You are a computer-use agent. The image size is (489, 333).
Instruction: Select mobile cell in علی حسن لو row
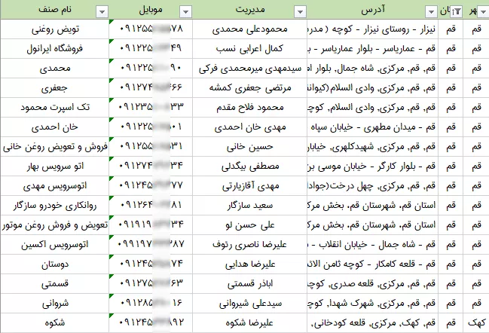[151, 225]
